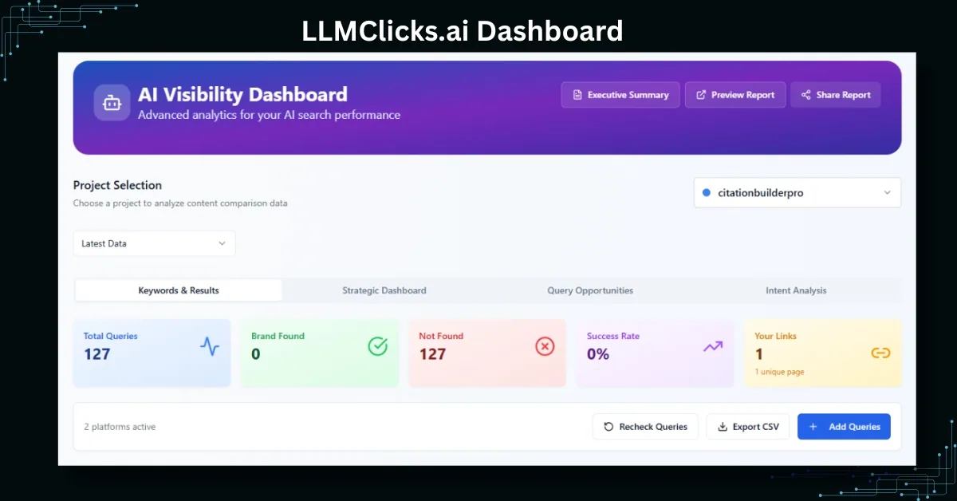Click the share icon on Share Report button
Screen dimensions: 957x501
[x=806, y=94]
